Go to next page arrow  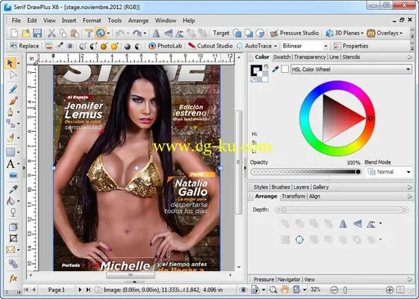click(80, 289)
